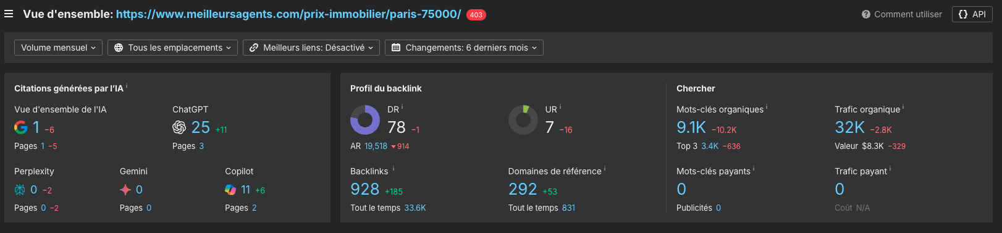Image resolution: width=1002 pixels, height=233 pixels.
Task: Open Backlinks count 928
Action: (x=365, y=189)
